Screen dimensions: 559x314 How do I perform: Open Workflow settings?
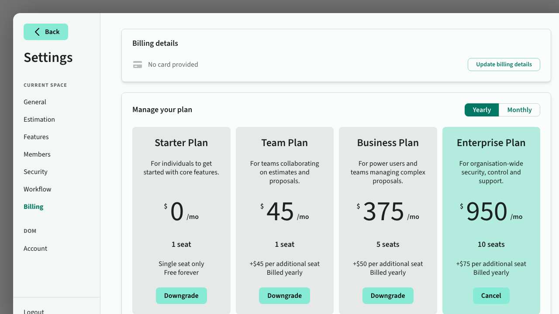(38, 189)
